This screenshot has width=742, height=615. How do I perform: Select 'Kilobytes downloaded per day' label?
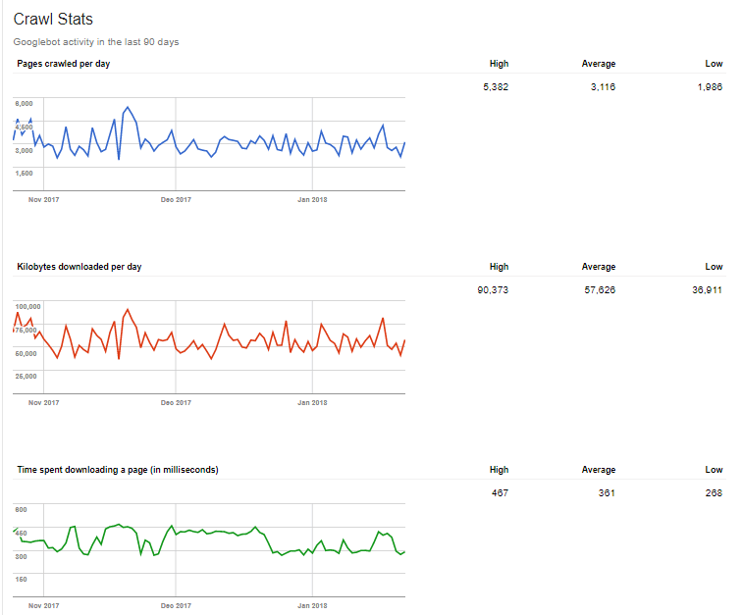pos(79,267)
